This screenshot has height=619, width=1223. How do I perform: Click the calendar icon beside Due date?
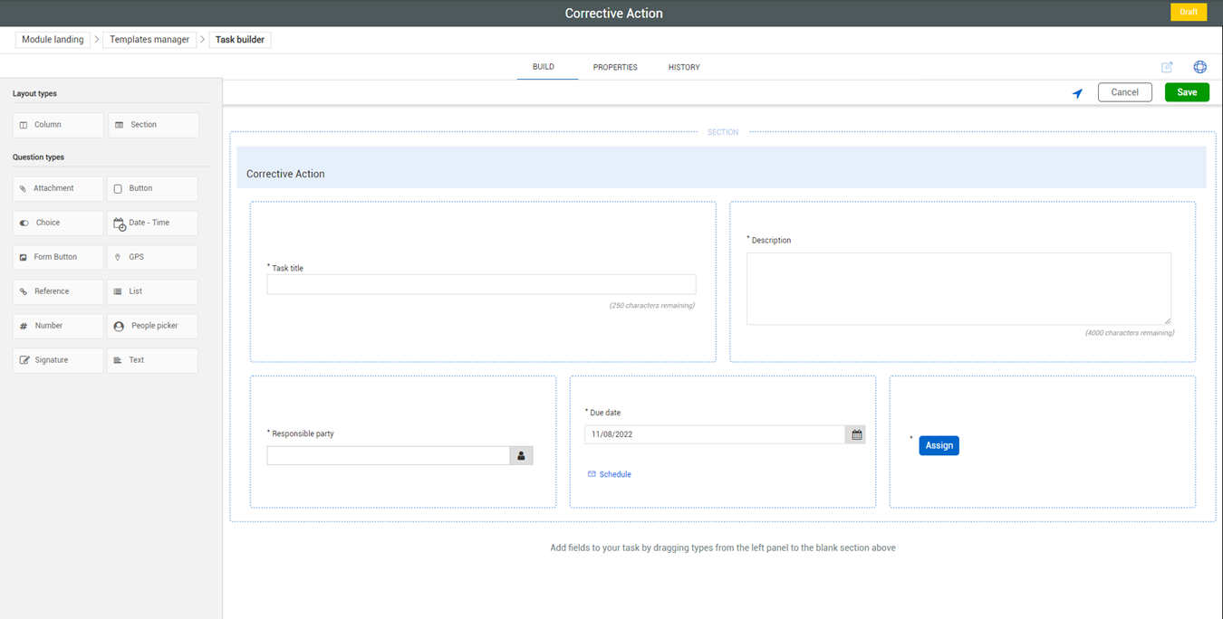[x=856, y=435]
